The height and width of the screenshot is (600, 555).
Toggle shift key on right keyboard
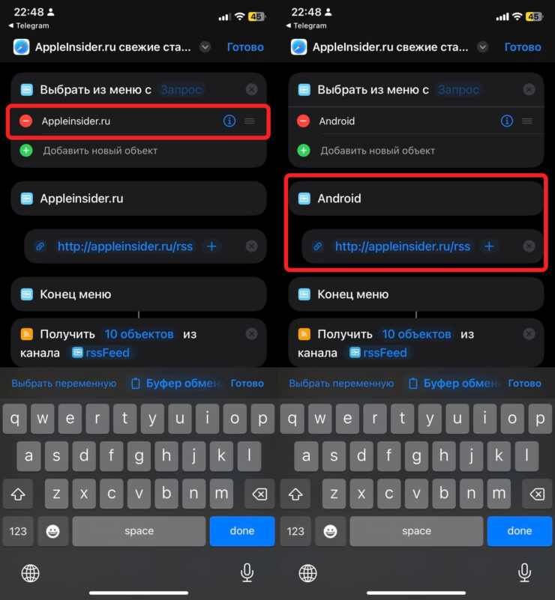click(295, 494)
